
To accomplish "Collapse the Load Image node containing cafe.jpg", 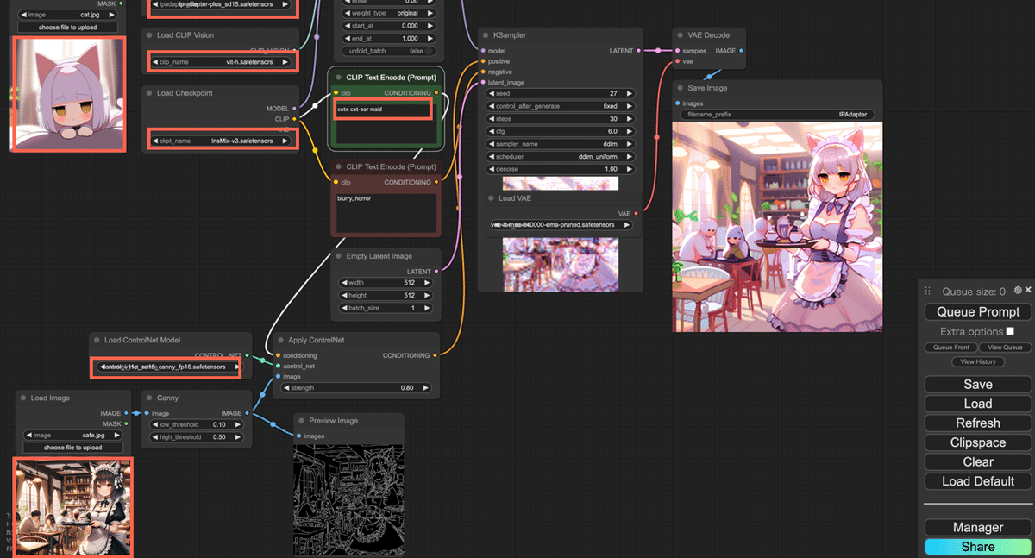I will point(22,398).
